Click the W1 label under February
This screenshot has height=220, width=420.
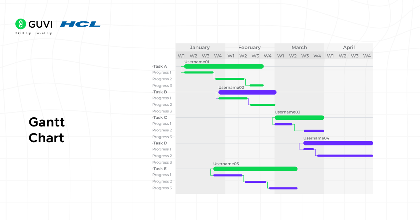231,55
